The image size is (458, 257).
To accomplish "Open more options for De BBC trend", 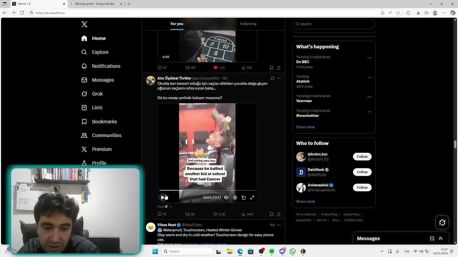I will tap(369, 58).
